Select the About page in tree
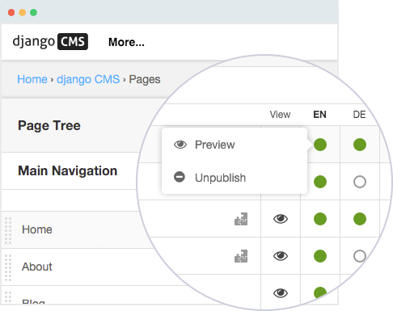Image resolution: width=393 pixels, height=311 pixels. tap(37, 267)
